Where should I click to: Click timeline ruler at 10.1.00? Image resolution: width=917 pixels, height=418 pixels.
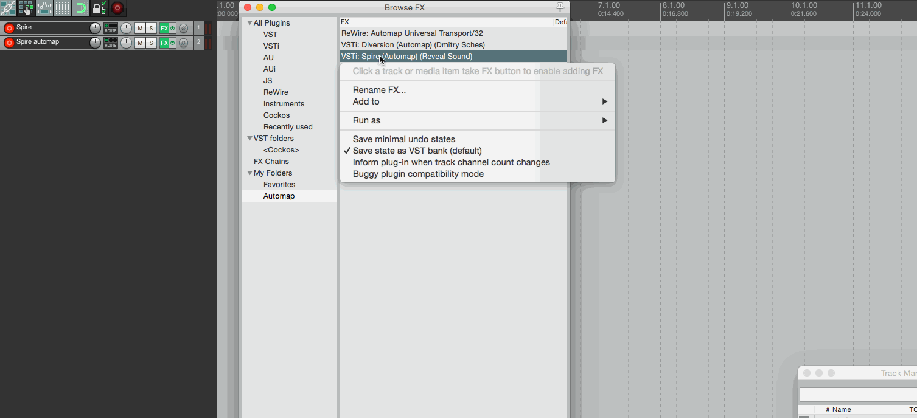(x=804, y=5)
